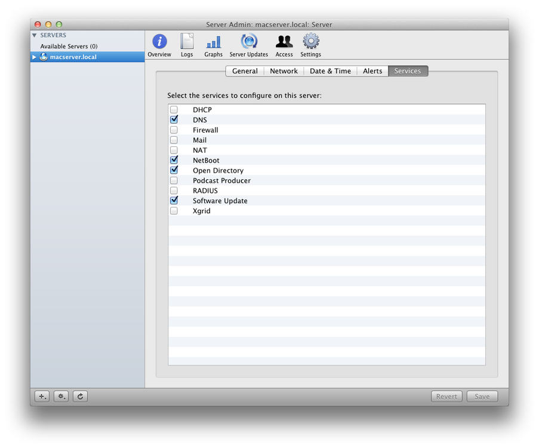Show the Graphs bar-chart icon
The height and width of the screenshot is (448, 539).
click(x=214, y=42)
